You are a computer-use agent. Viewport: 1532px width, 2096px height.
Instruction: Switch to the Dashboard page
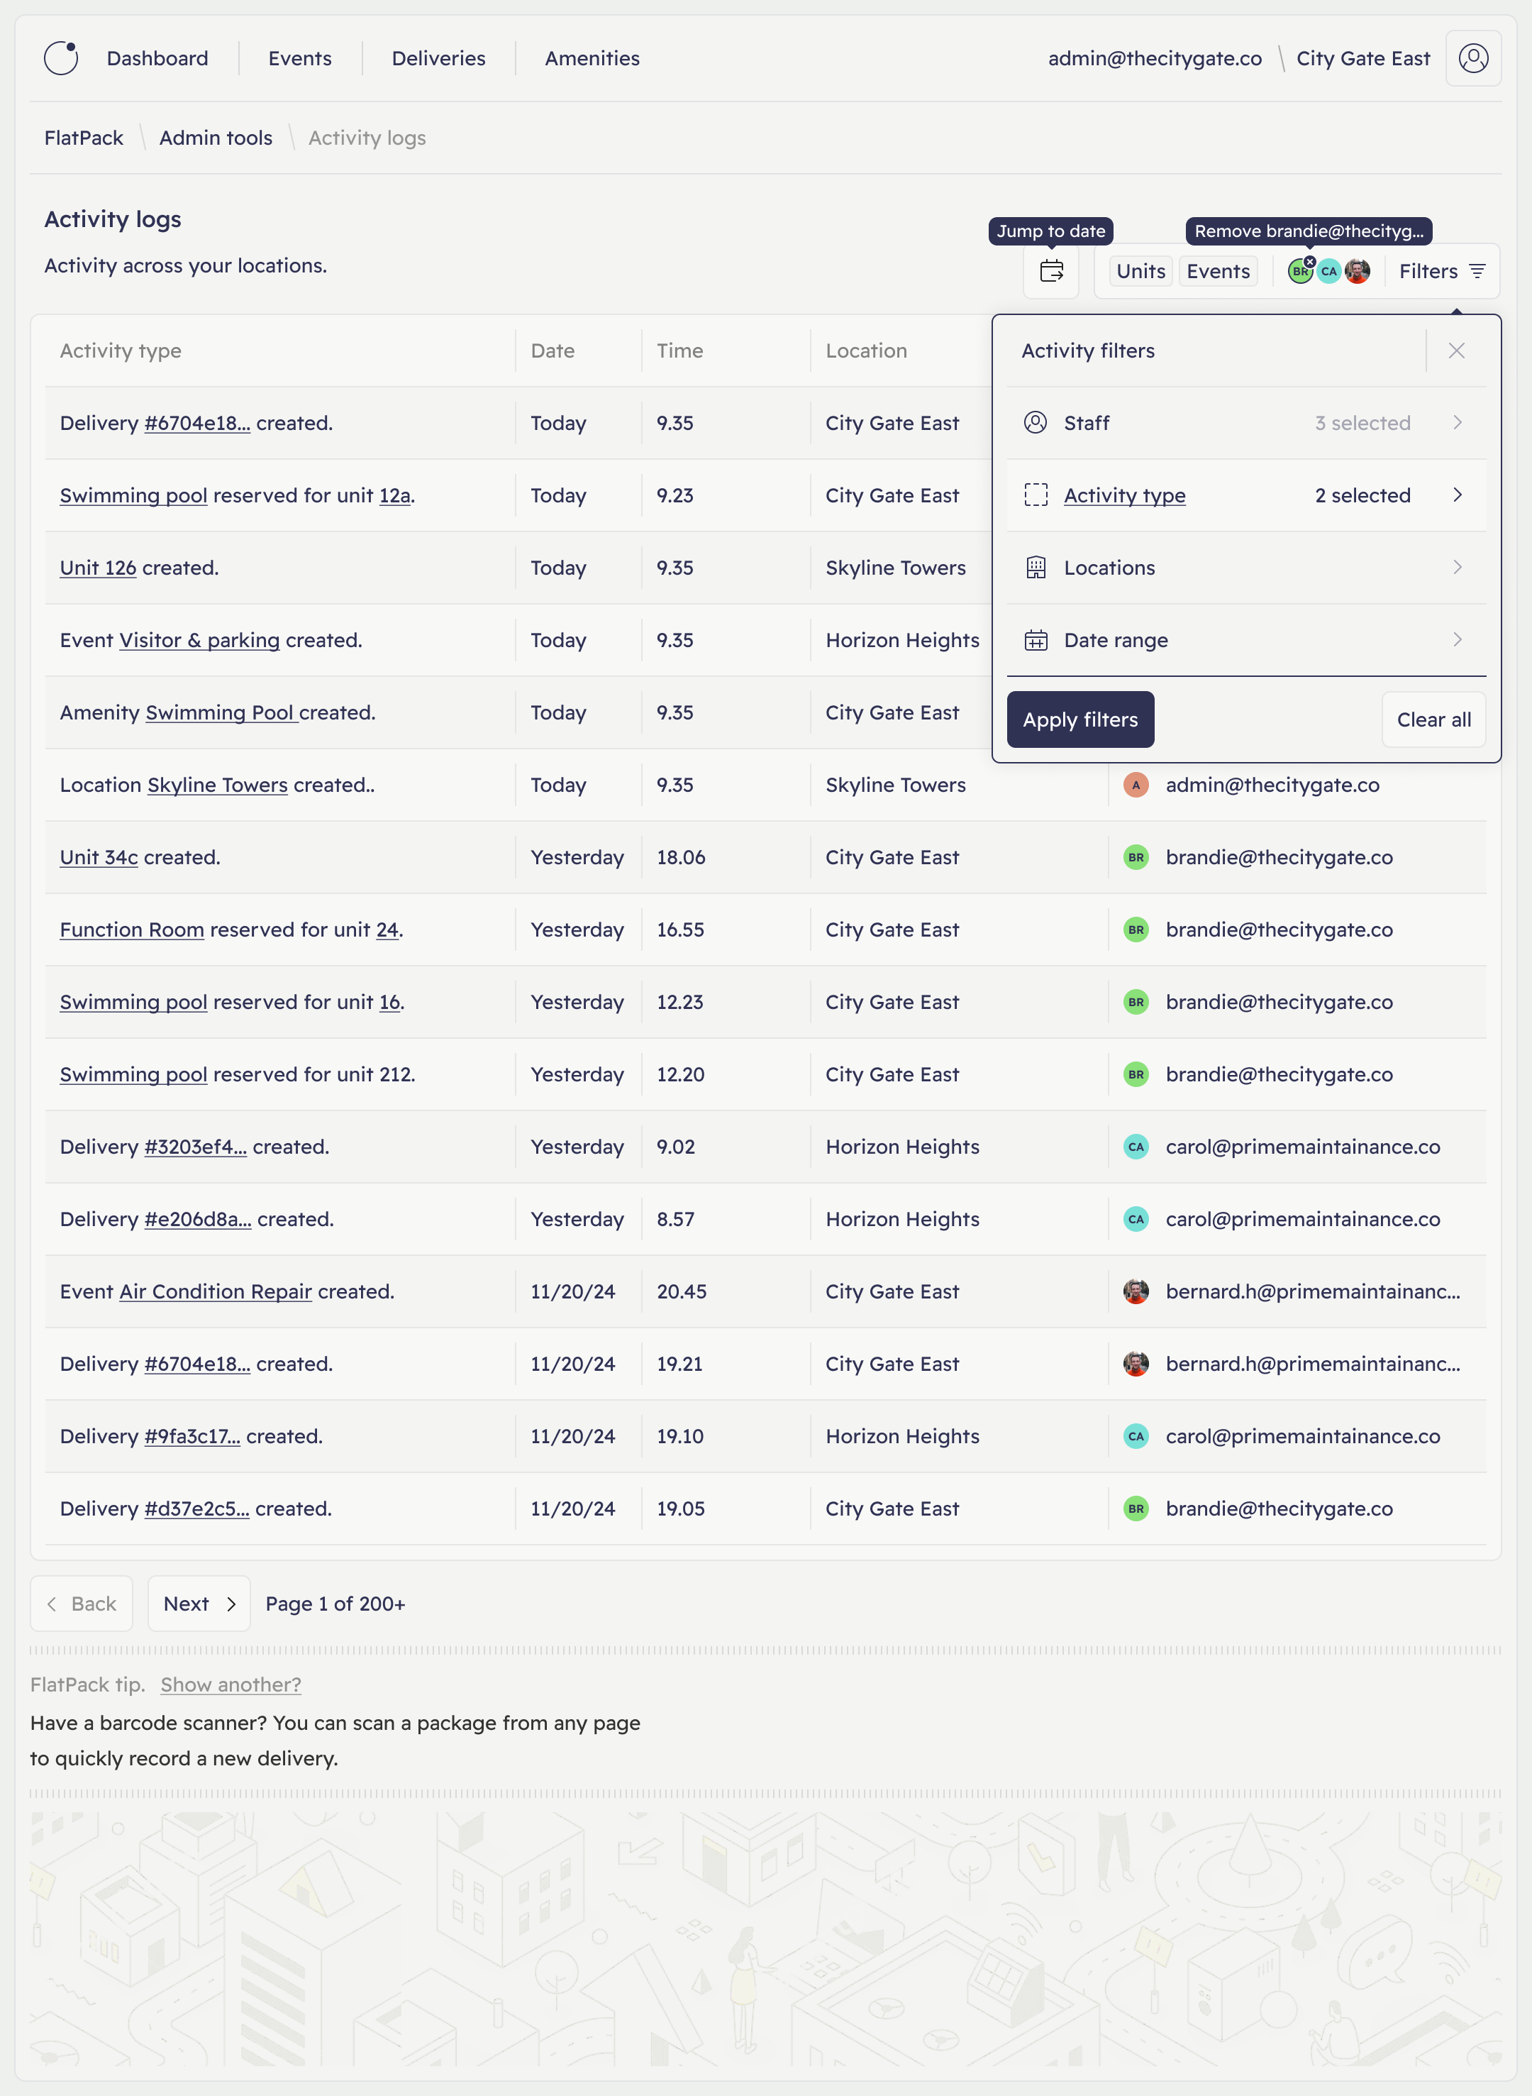pyautogui.click(x=157, y=57)
